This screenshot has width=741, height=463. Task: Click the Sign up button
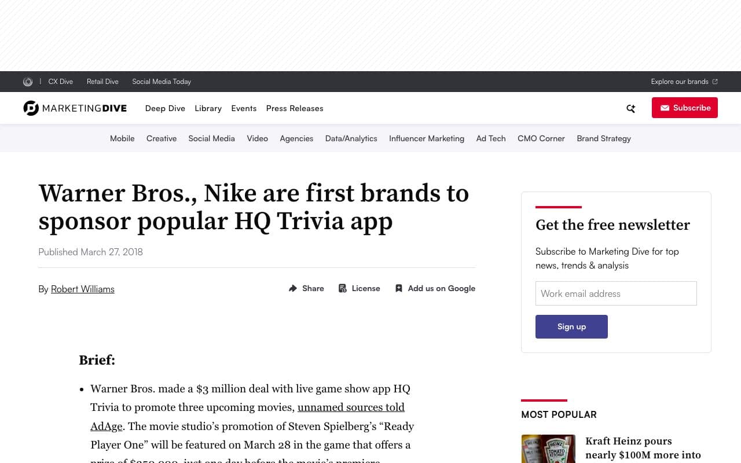(571, 326)
